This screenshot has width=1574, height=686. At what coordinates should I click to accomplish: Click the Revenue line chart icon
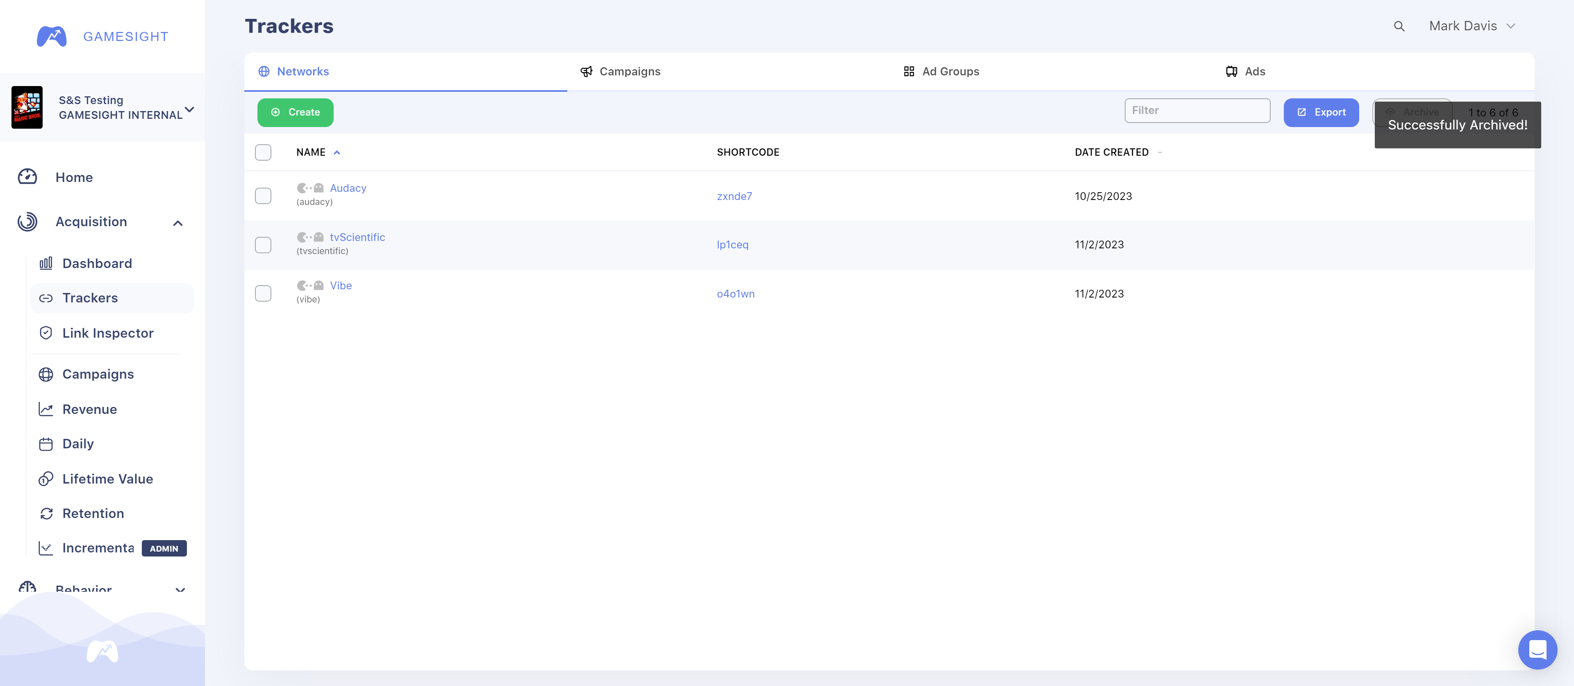[46, 409]
